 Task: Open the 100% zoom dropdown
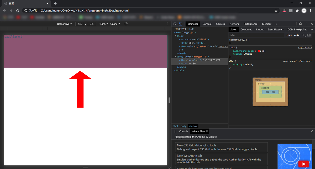(104, 24)
